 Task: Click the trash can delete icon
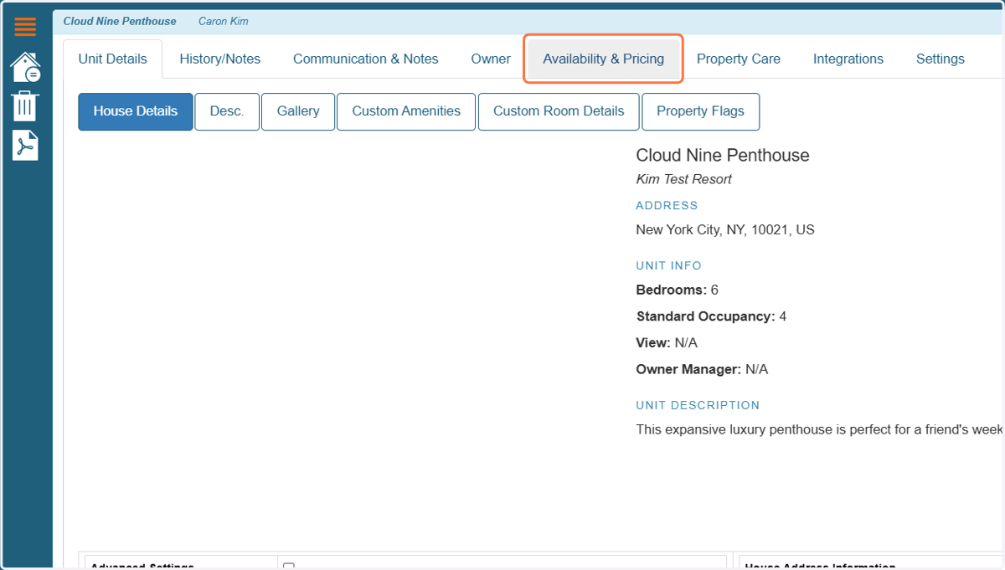pos(25,106)
